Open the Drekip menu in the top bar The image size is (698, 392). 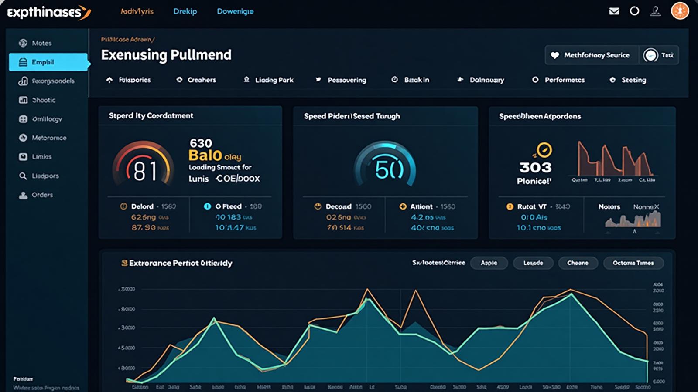coord(185,11)
